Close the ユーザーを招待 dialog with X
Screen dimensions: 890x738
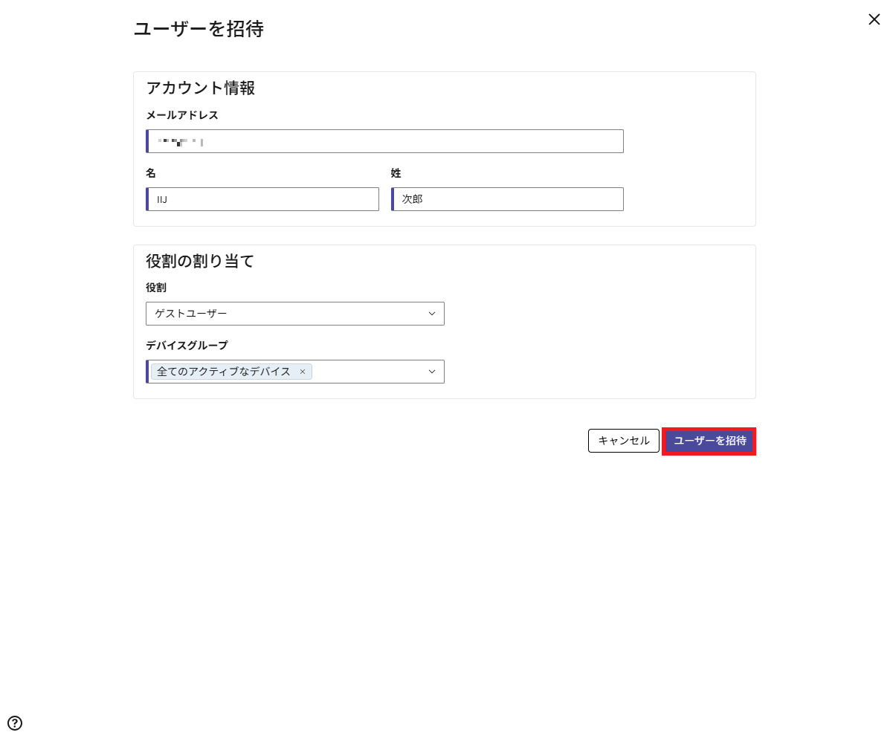(x=874, y=19)
